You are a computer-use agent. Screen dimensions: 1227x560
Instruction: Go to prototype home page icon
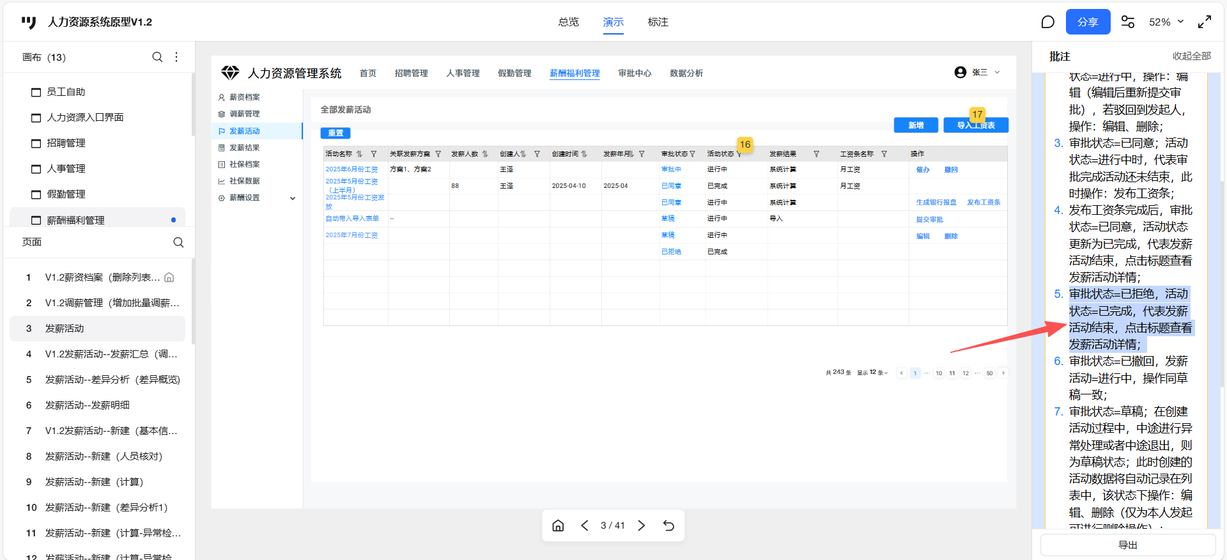point(558,525)
